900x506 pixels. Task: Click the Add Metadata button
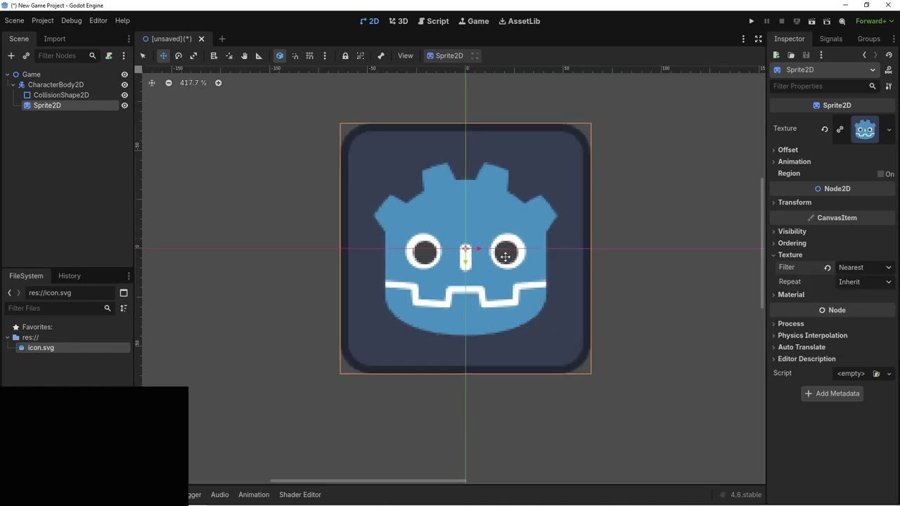pos(832,394)
